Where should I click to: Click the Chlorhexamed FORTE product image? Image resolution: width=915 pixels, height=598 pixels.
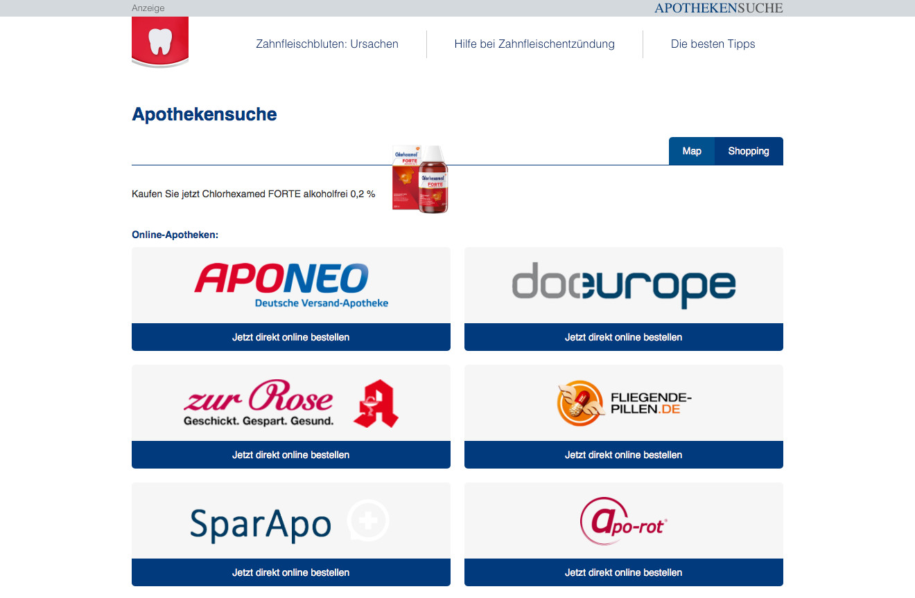click(x=421, y=179)
